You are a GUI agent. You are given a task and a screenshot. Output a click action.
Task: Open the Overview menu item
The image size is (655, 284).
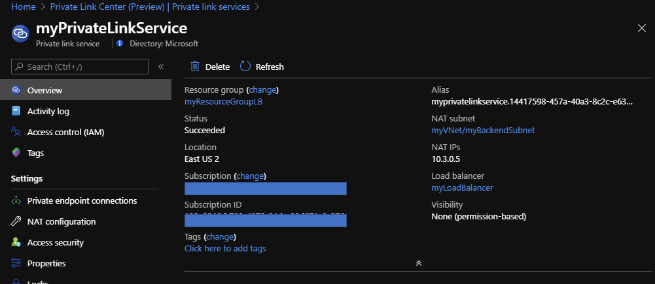[86, 90]
